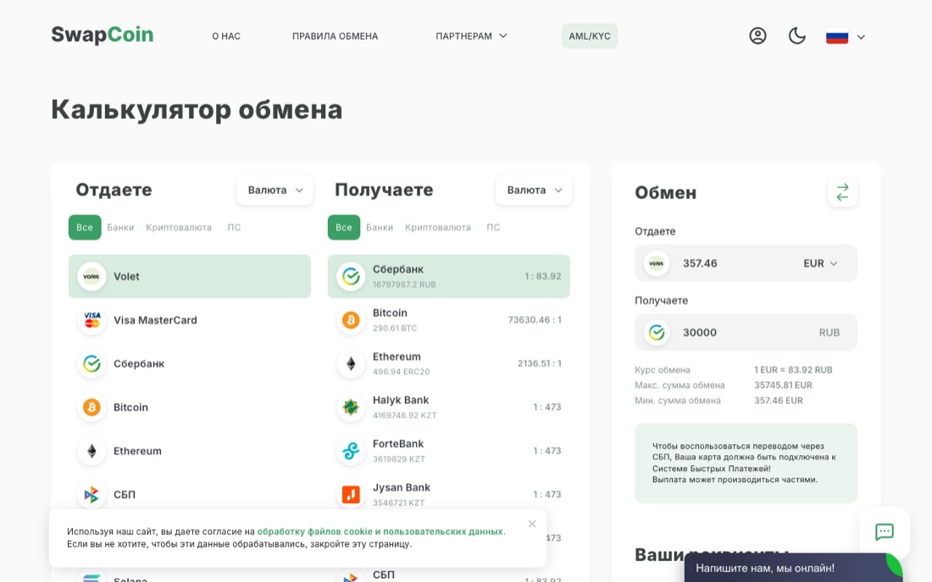
Task: Open 'Напишите нам, мы онлайн!' chat bar
Action: pos(794,568)
